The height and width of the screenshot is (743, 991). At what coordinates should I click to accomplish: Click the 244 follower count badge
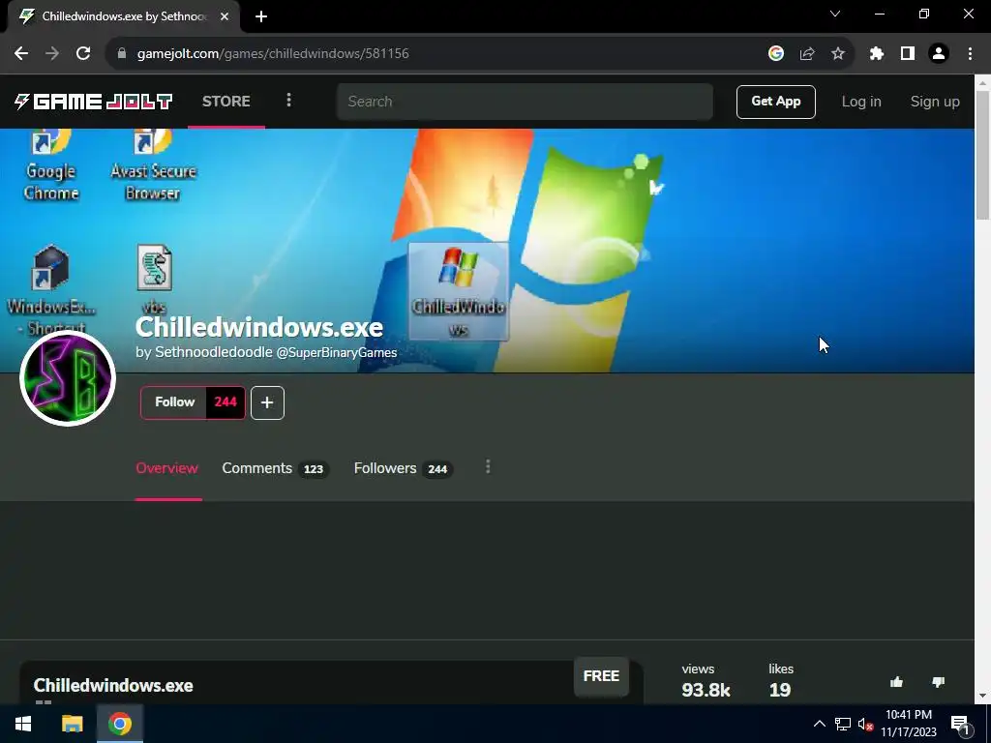coord(225,402)
